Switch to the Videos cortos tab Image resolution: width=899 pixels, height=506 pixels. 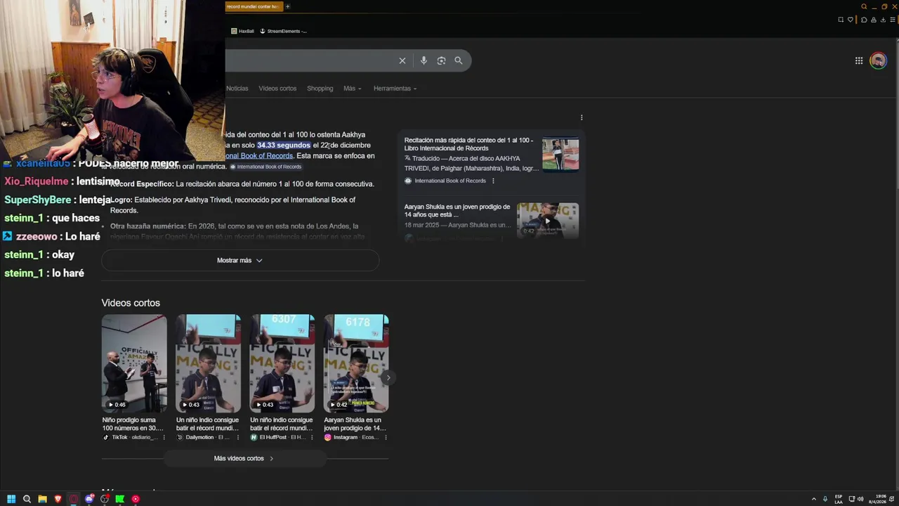277,89
